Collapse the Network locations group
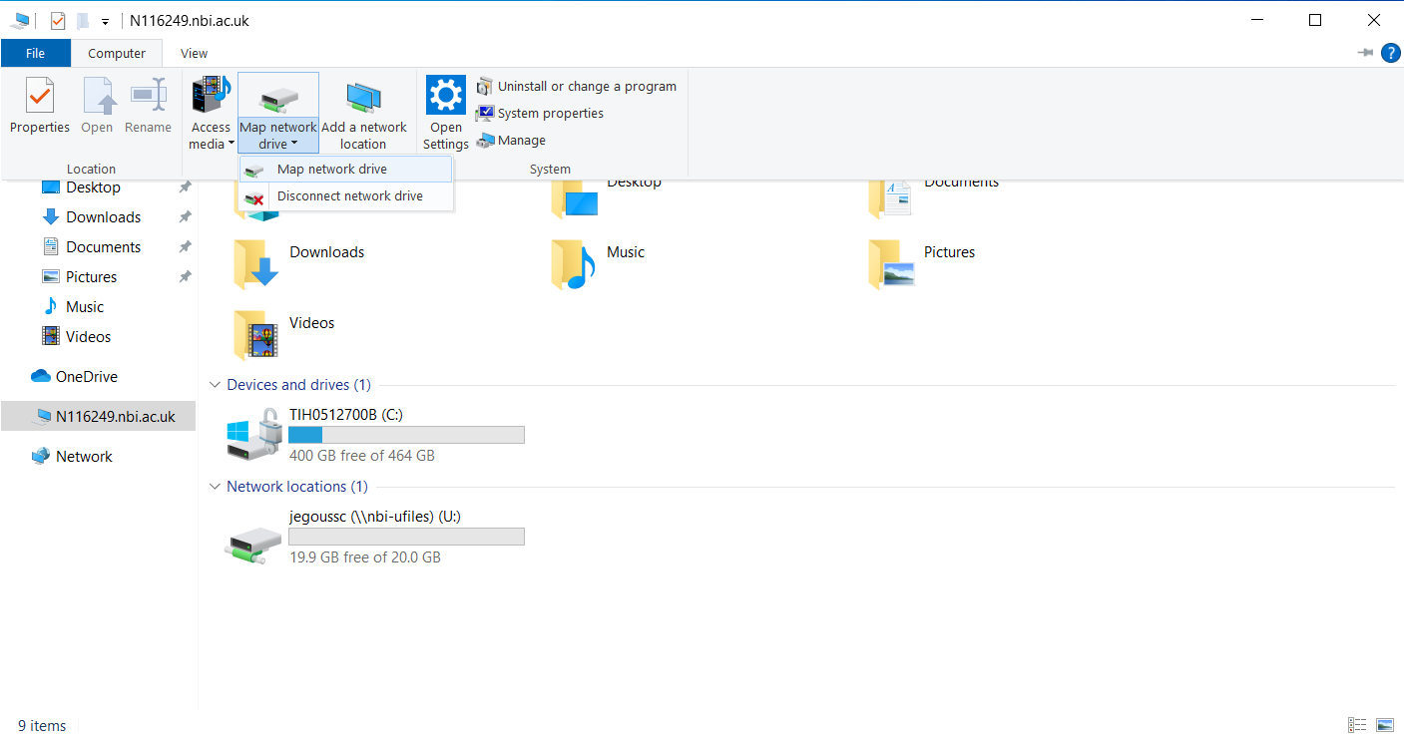Image resolution: width=1404 pixels, height=740 pixels. coord(215,487)
